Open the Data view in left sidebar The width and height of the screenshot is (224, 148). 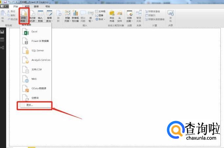(2, 40)
